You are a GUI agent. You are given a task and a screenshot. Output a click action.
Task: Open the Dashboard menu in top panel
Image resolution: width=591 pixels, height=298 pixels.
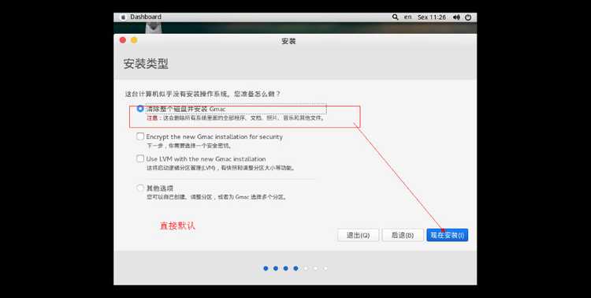pos(146,17)
